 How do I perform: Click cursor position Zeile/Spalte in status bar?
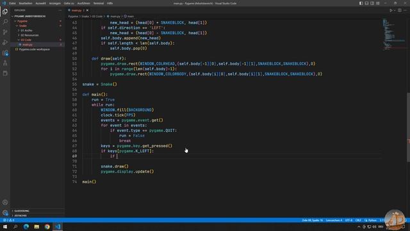[x=313, y=220]
